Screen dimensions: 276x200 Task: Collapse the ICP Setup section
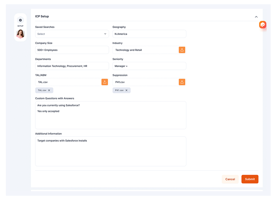click(256, 17)
